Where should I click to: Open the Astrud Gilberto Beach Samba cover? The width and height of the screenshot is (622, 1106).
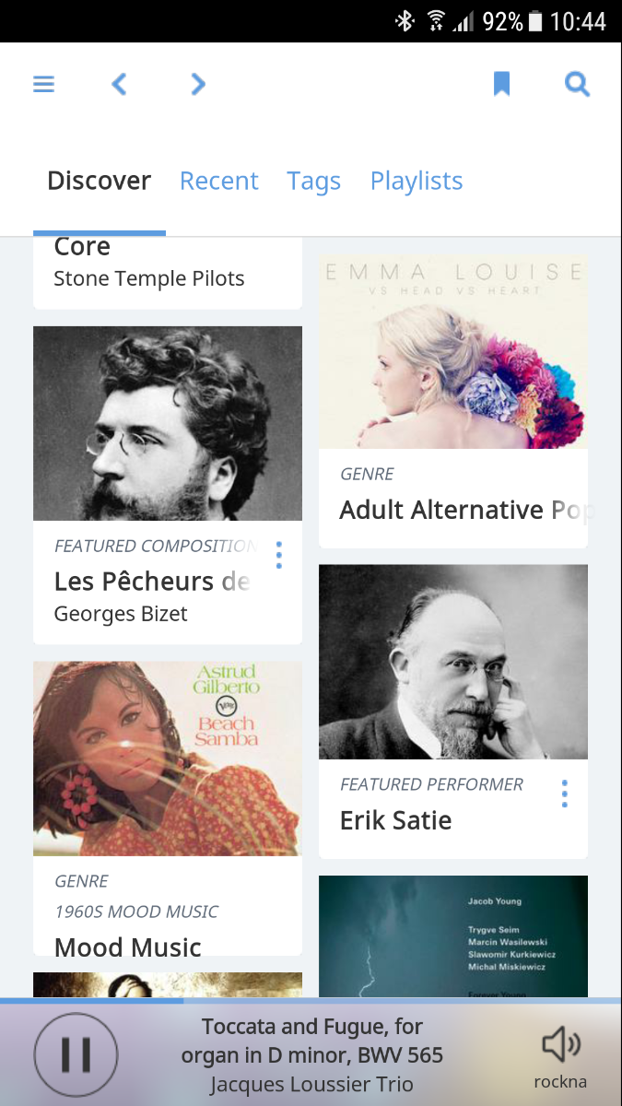pos(168,759)
